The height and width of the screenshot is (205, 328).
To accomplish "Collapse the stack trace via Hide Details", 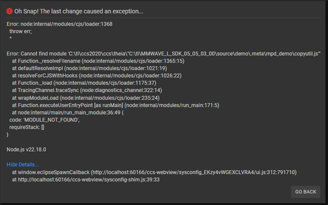I will pyautogui.click(x=23, y=164).
